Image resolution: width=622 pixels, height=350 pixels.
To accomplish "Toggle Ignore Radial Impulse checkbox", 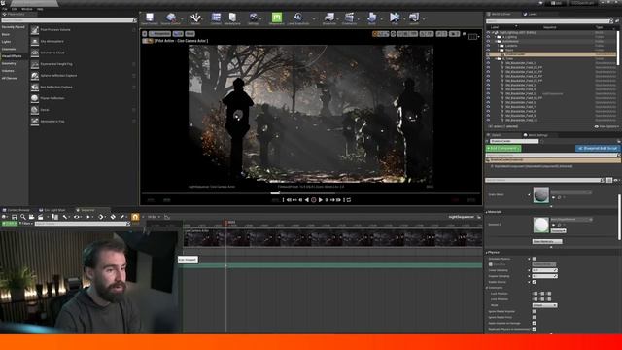I will coord(534,311).
